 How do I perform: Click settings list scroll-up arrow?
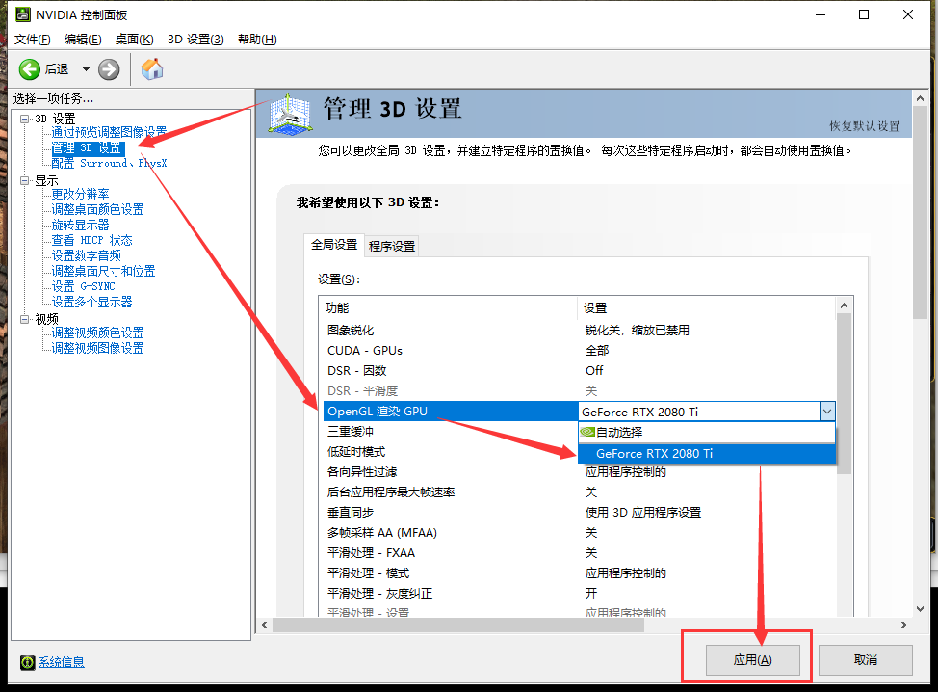click(844, 306)
